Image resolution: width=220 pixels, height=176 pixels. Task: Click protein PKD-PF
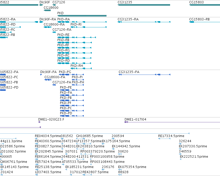[x=72, y=106]
